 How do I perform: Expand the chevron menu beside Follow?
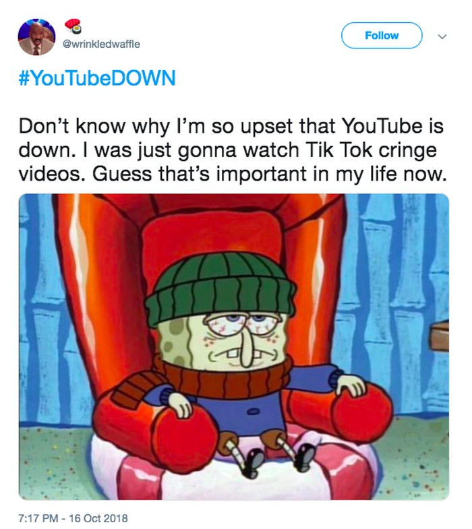point(442,36)
